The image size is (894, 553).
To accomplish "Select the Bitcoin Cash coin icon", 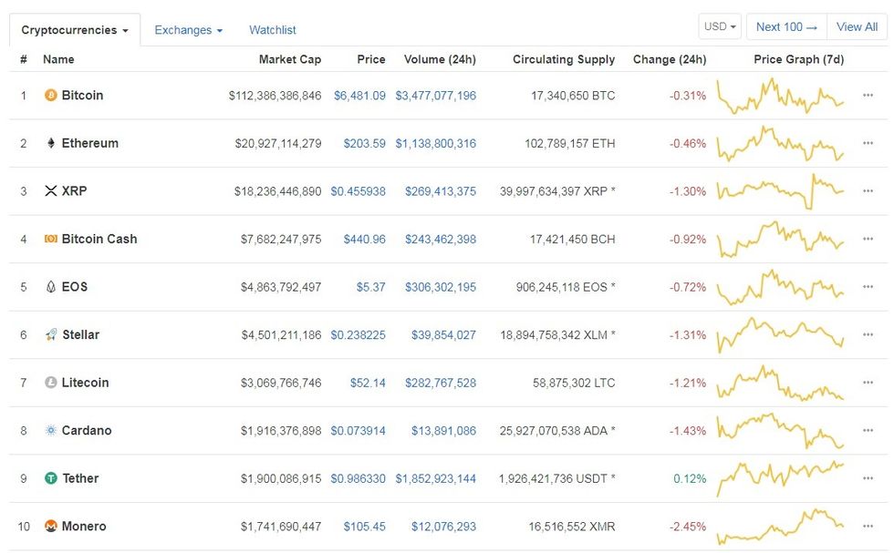I will 52,239.
